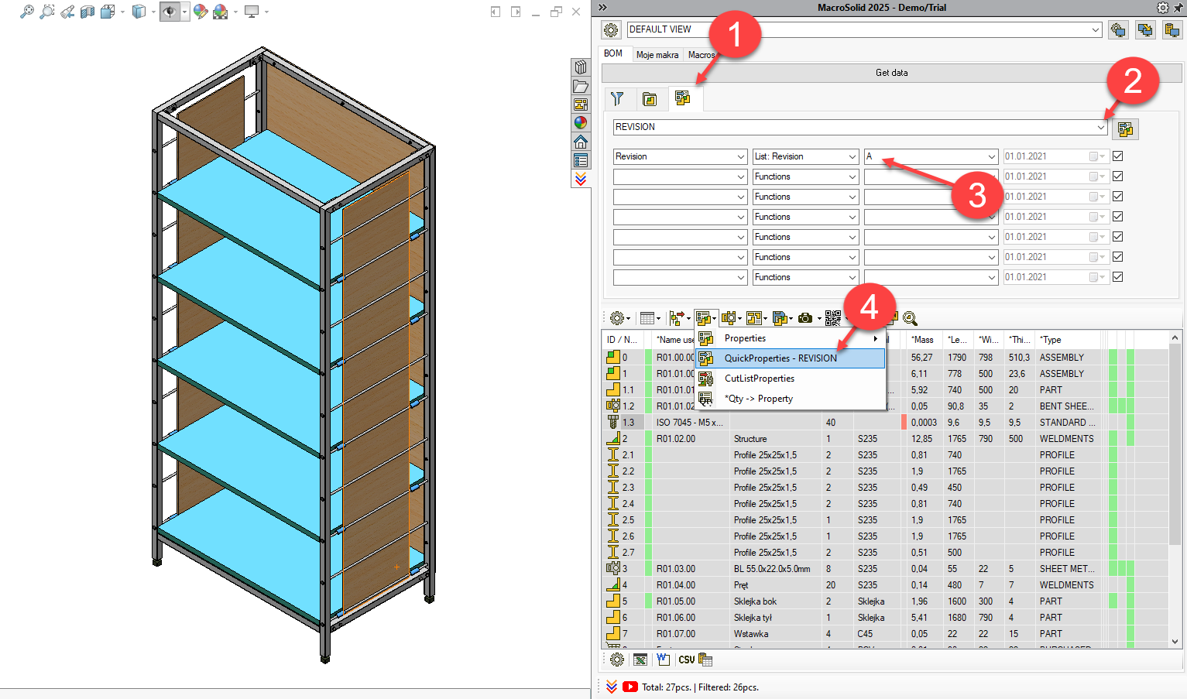Open the value dropdown showing A
This screenshot has width=1187, height=699.
[x=992, y=156]
